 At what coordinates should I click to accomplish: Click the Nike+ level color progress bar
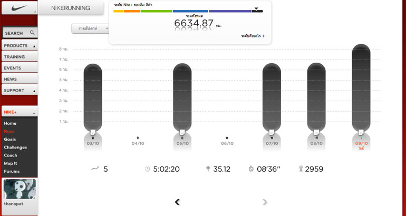tap(188, 11)
